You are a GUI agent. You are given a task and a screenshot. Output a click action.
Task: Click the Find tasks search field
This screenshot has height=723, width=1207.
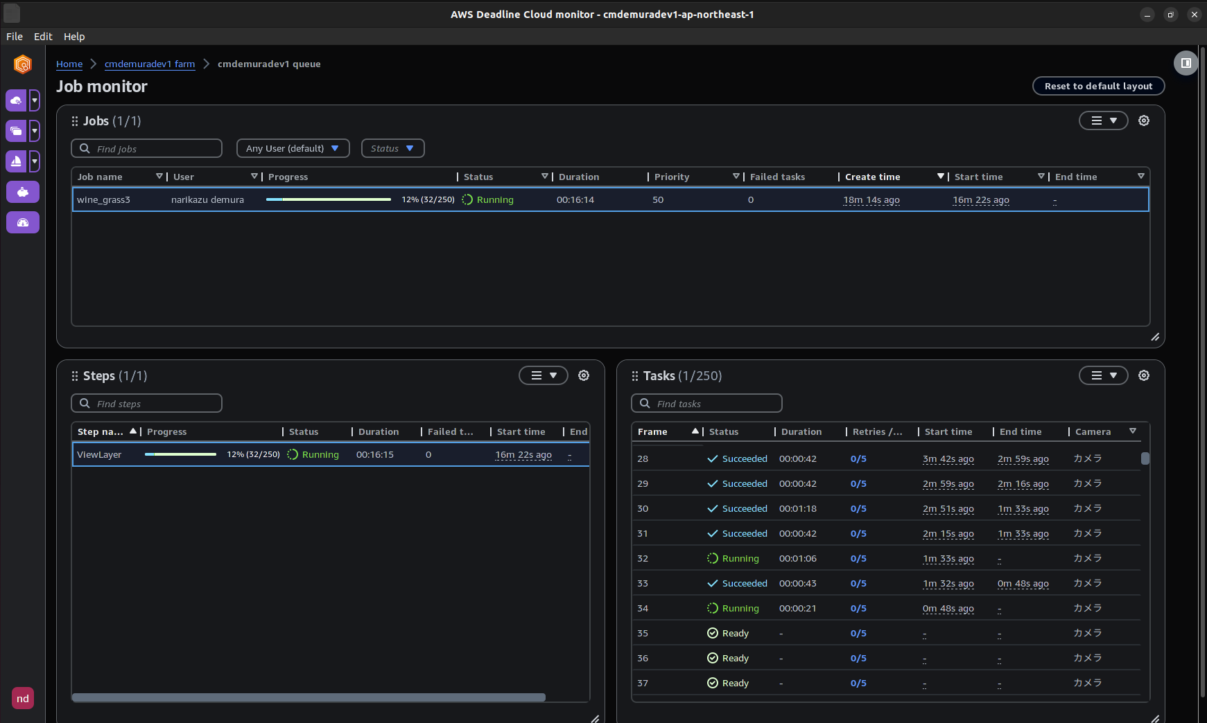tap(706, 403)
